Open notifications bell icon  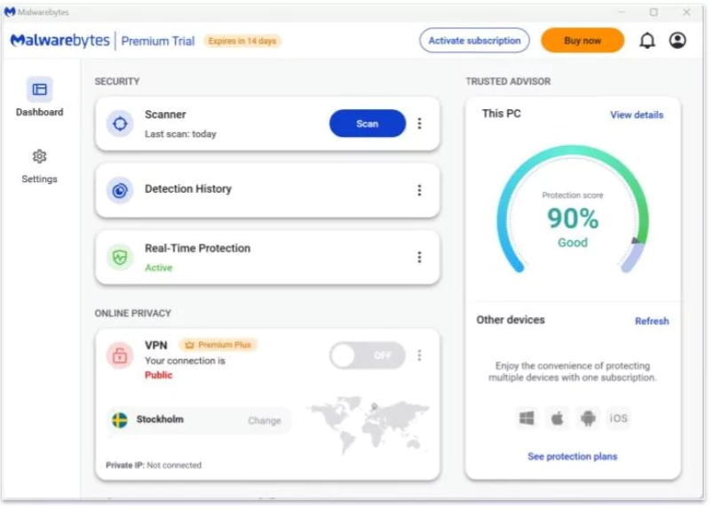click(647, 41)
